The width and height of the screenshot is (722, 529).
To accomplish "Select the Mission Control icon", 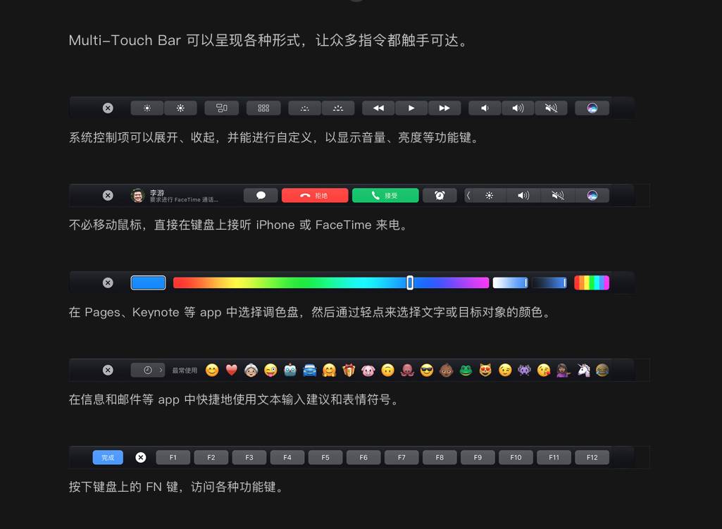I will coord(221,108).
